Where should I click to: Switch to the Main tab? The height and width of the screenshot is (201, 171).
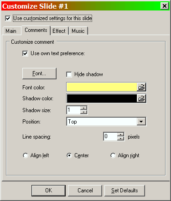click(11, 31)
